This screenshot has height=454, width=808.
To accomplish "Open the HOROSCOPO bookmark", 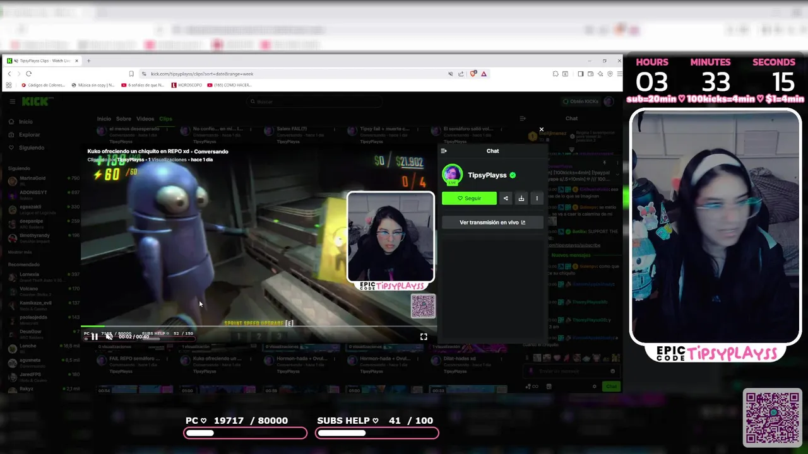I will point(186,85).
